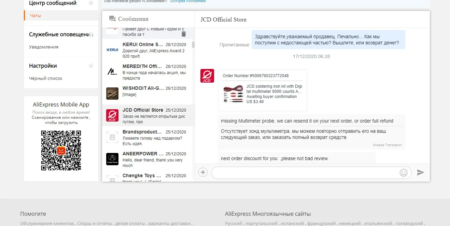Click the Order Number #5006790323772048 text
This screenshot has height=226, width=450.
point(255,76)
